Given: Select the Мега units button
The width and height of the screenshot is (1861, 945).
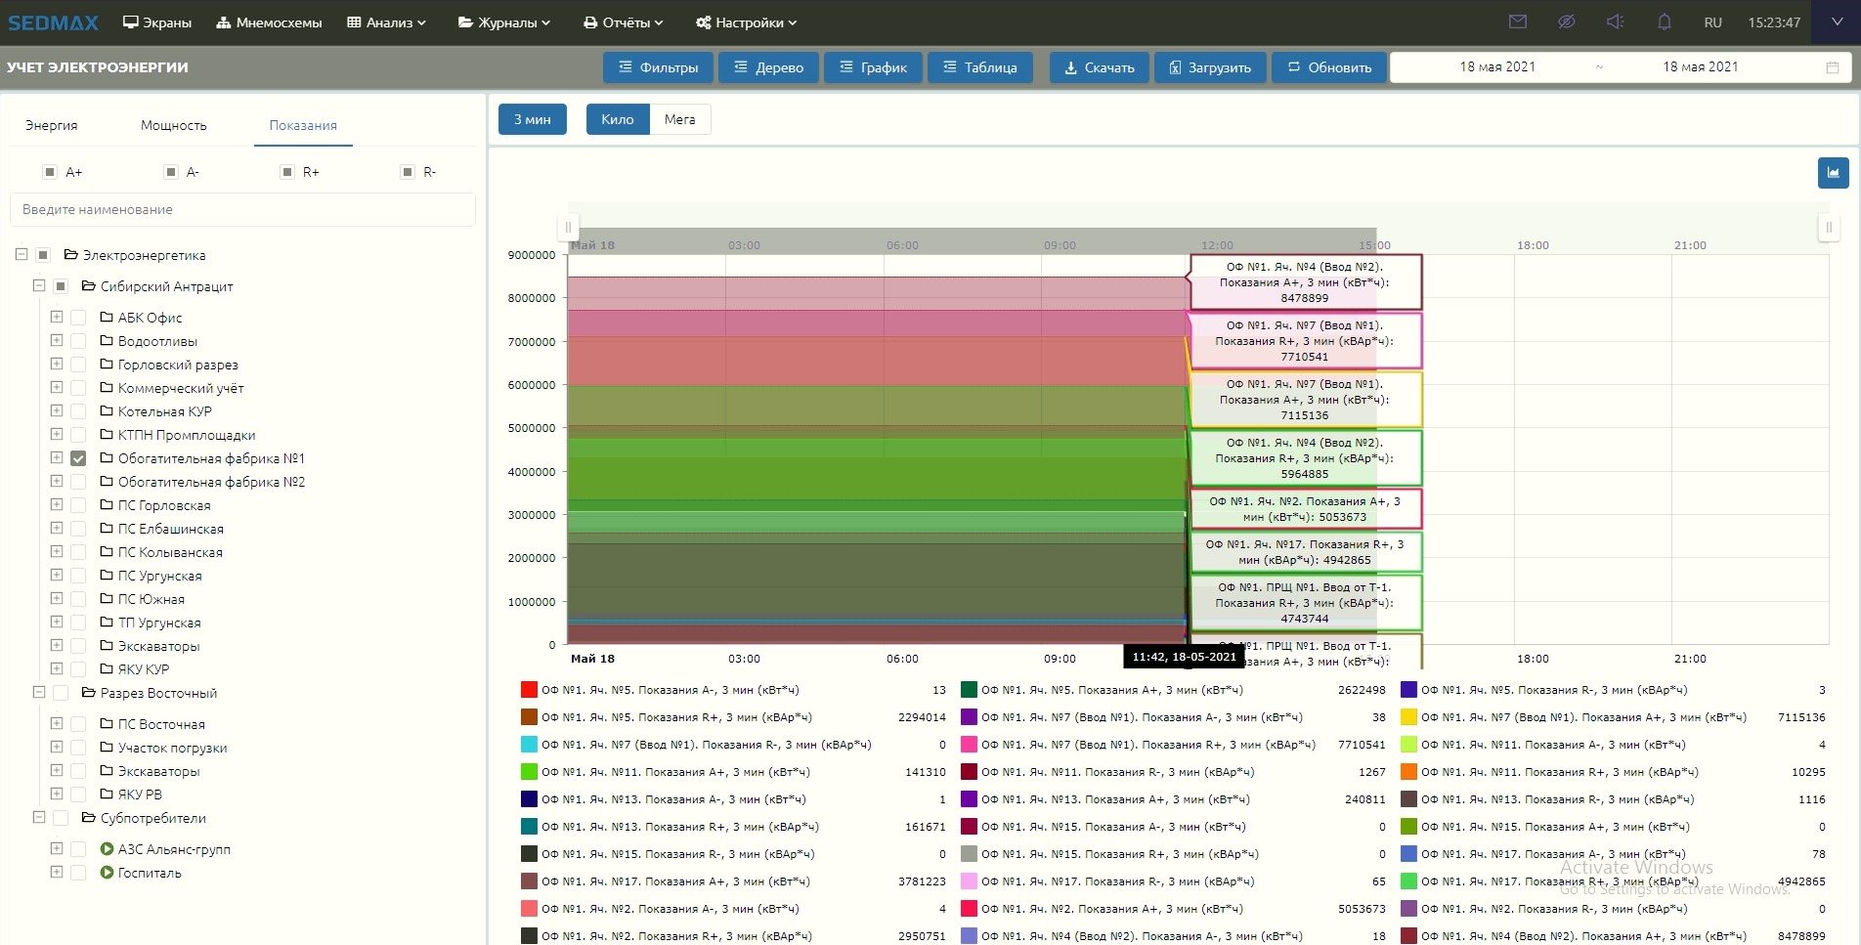Looking at the screenshot, I should pyautogui.click(x=679, y=119).
